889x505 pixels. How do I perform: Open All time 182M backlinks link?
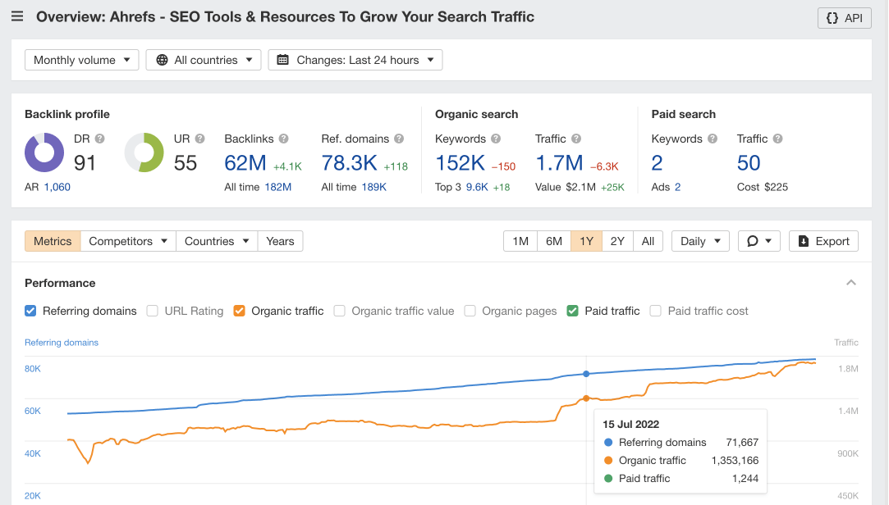(x=277, y=187)
